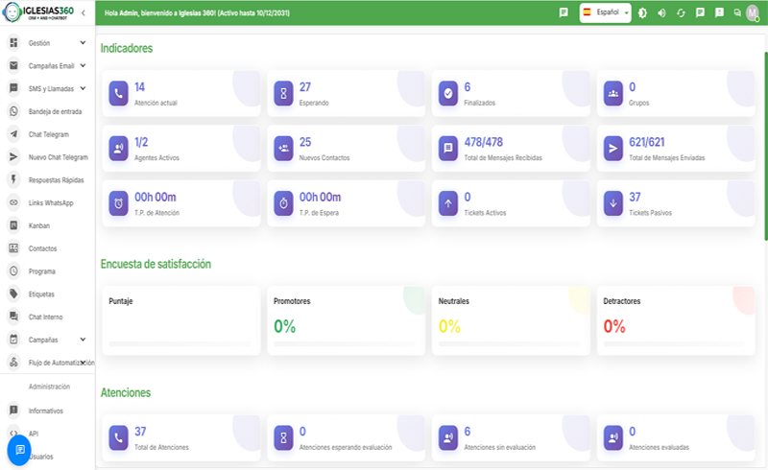Go to Kanban in the sidebar
The image size is (768, 470).
pos(39,225)
